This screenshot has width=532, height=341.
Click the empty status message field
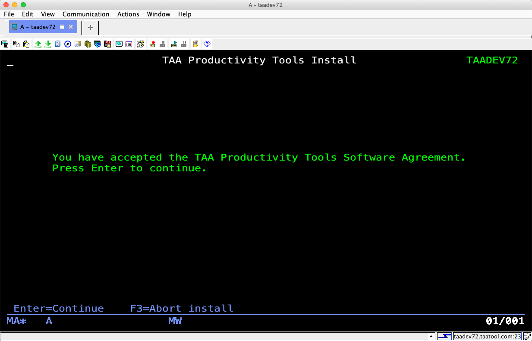tap(214, 336)
